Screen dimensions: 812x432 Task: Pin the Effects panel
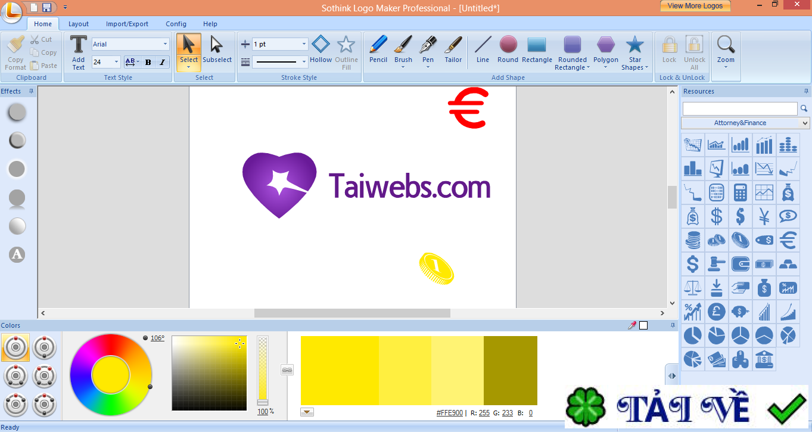31,91
